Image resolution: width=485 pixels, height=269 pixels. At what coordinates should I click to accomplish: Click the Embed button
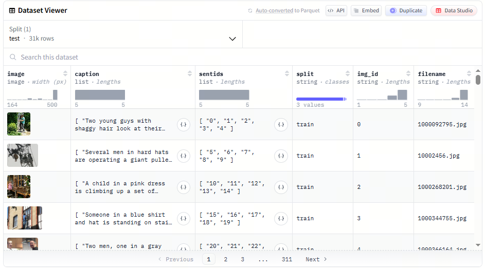[x=366, y=10]
